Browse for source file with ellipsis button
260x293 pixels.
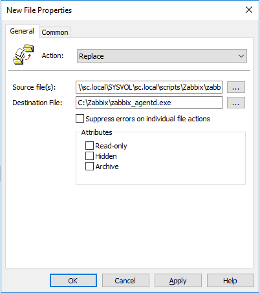coord(236,87)
